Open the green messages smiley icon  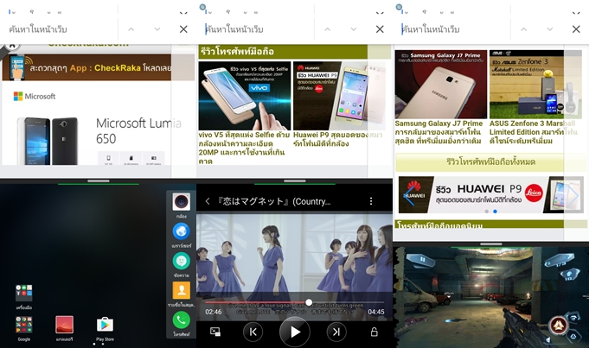click(181, 260)
